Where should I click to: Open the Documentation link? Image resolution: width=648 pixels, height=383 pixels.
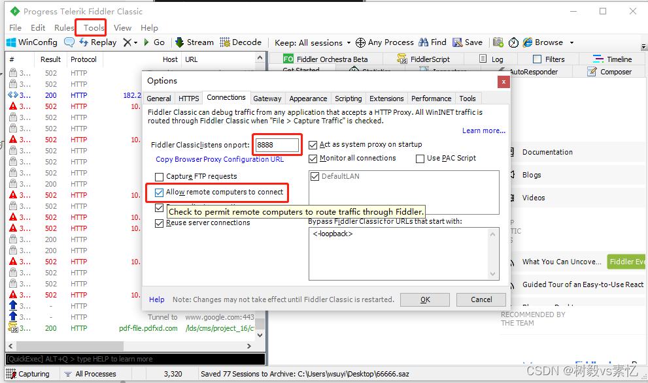pyautogui.click(x=547, y=152)
